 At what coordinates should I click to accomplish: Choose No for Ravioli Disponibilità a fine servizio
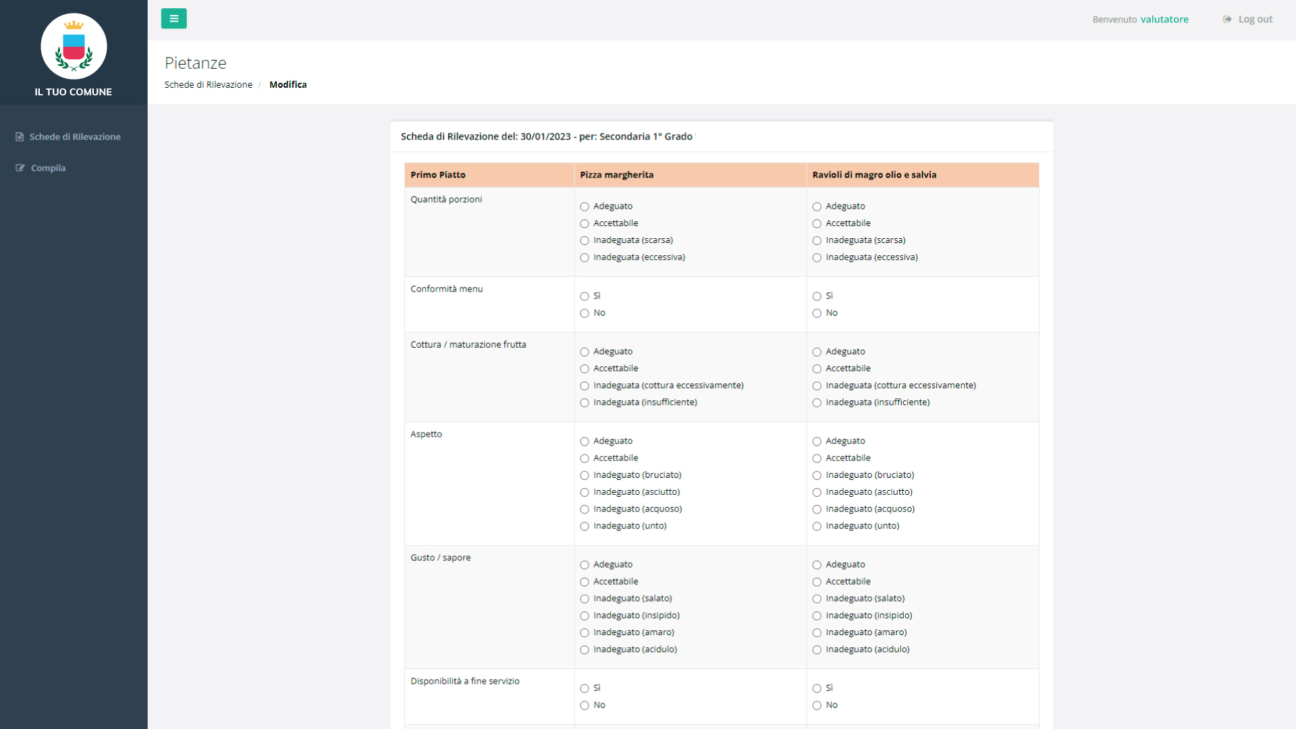pyautogui.click(x=817, y=705)
